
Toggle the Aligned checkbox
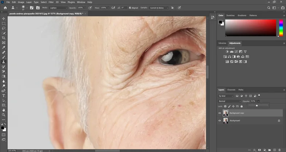(130, 8)
